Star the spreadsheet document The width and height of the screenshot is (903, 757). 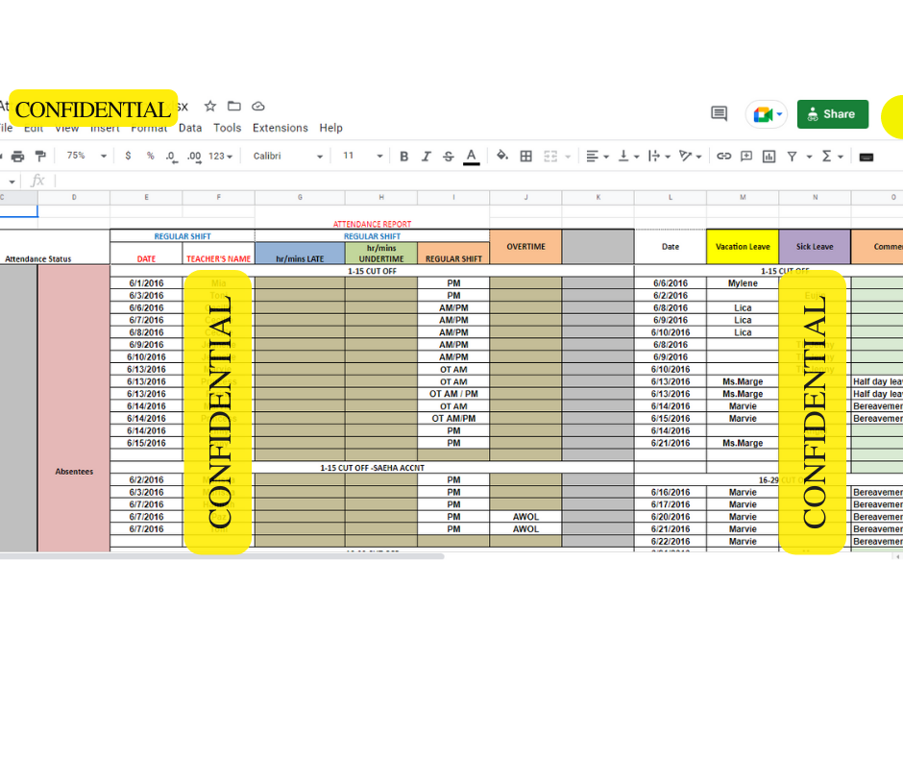click(x=210, y=106)
